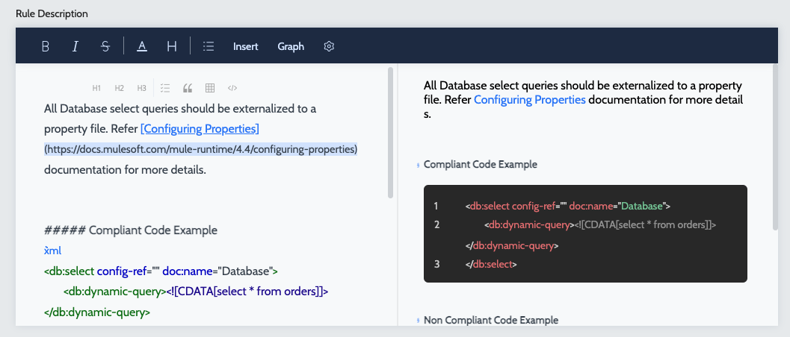
Task: Open the Graph menu
Action: tap(291, 47)
